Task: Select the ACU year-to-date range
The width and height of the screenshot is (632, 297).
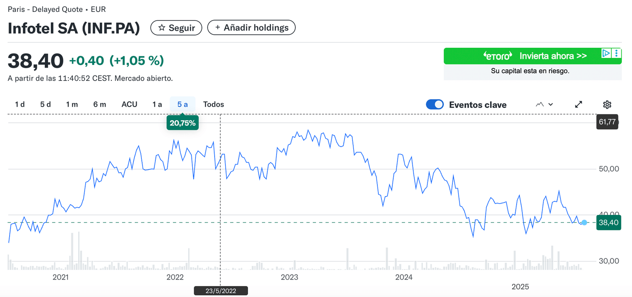Action: click(129, 104)
